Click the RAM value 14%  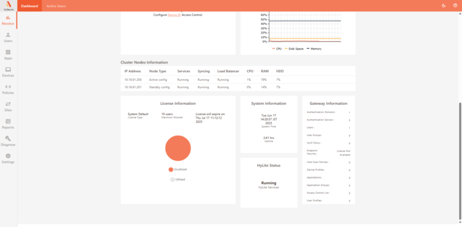(x=264, y=88)
